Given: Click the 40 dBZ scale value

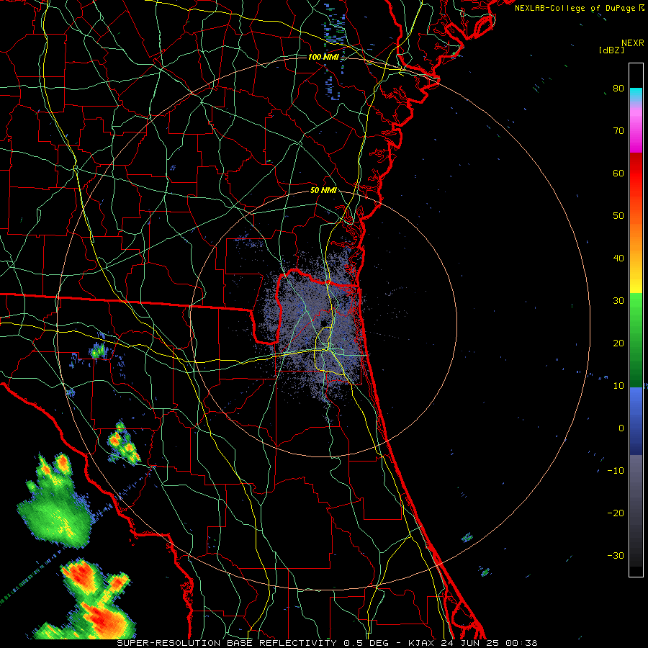Looking at the screenshot, I should 618,258.
